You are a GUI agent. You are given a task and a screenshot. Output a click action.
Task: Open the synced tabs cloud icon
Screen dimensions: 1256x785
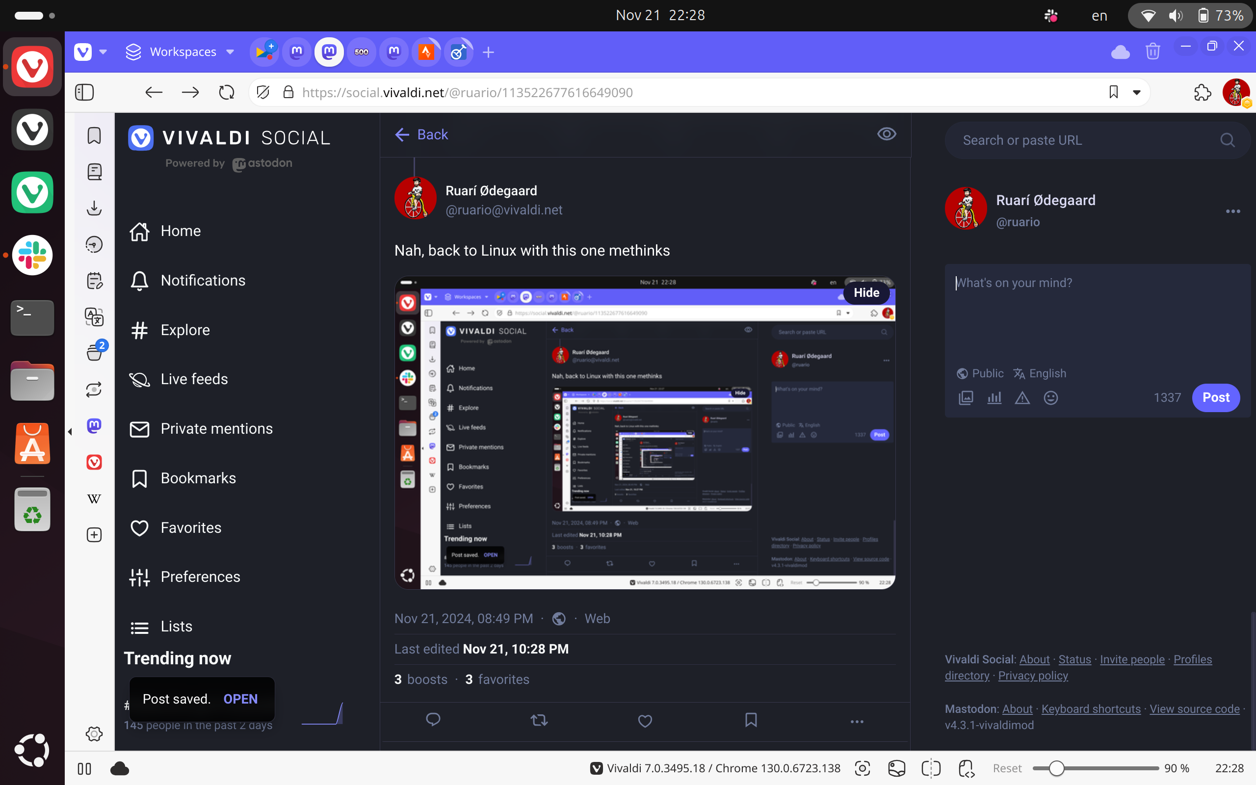pos(1120,52)
